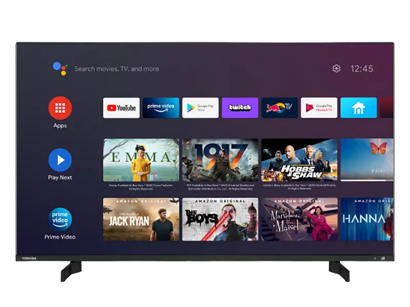
Task: Launch the Twitch app tile
Action: [x=240, y=108]
